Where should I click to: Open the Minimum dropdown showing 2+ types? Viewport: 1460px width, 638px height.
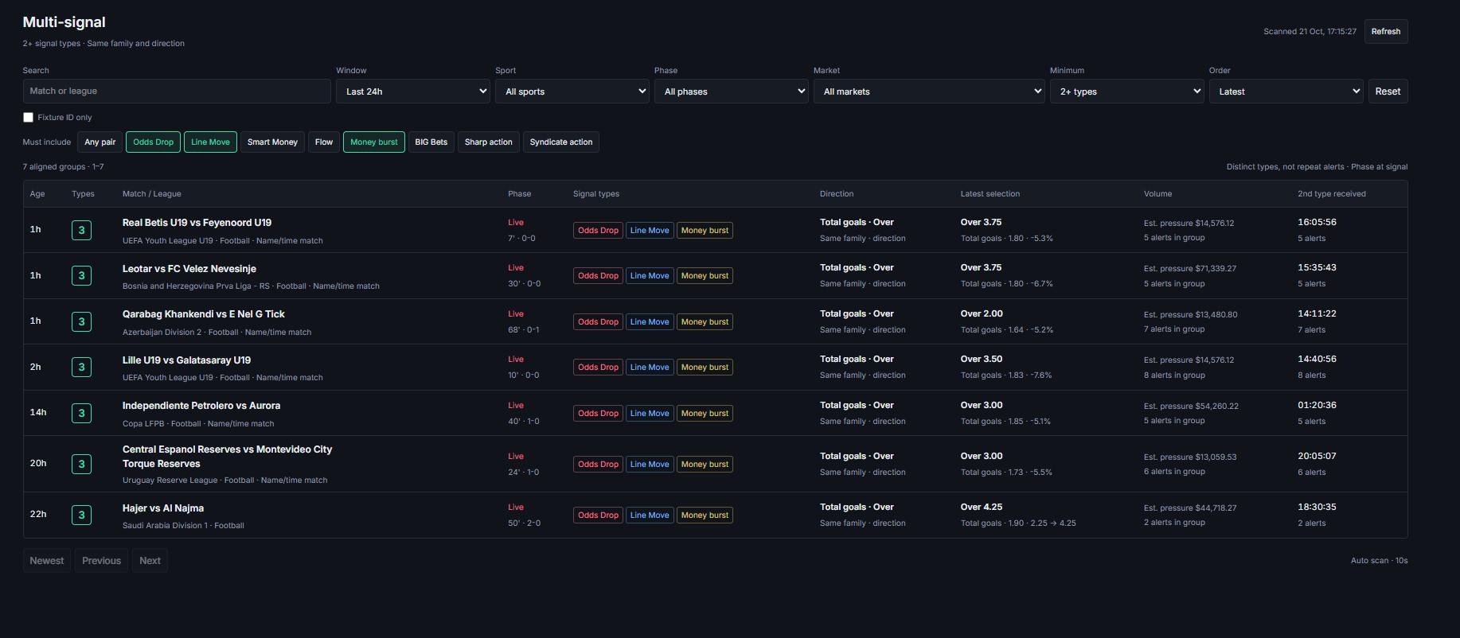click(1127, 91)
